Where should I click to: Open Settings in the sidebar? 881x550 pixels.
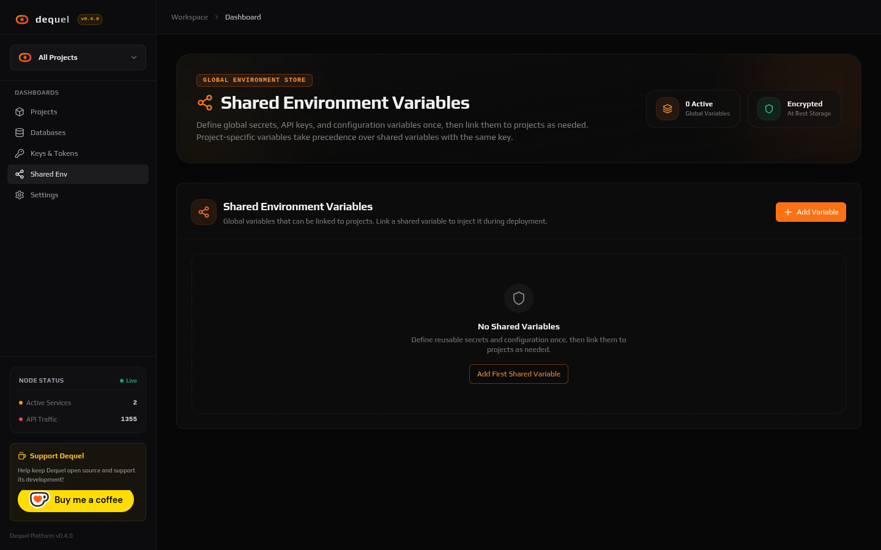(x=78, y=195)
